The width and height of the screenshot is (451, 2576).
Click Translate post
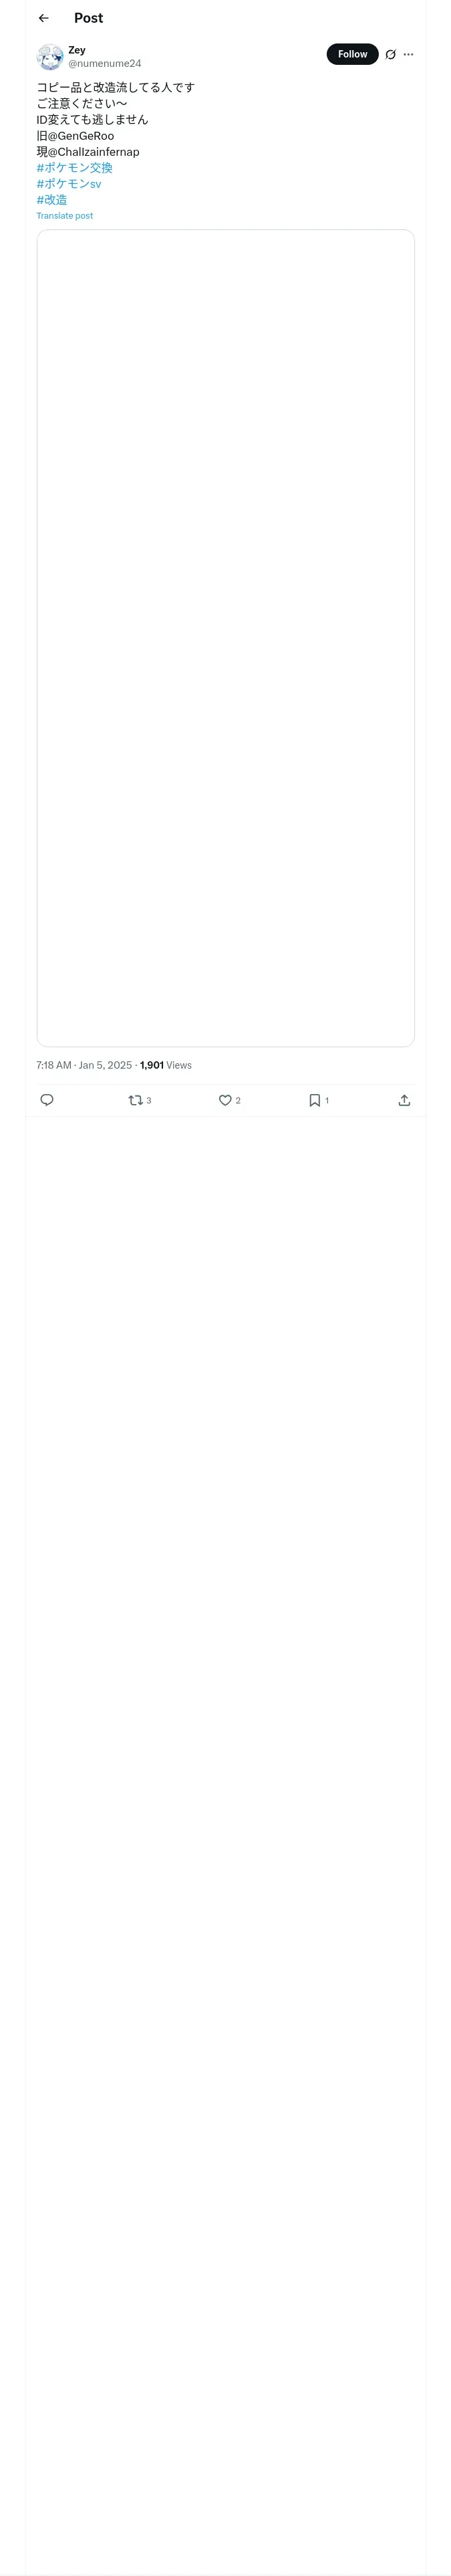pyautogui.click(x=65, y=216)
